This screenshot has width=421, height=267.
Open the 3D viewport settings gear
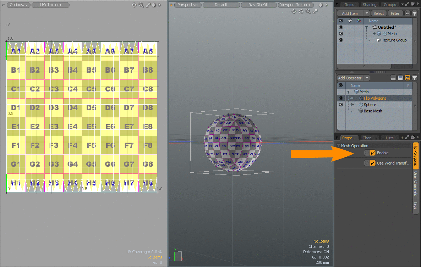[x=321, y=5]
